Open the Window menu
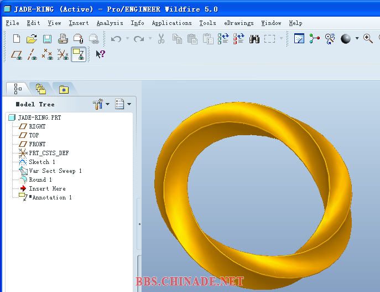 click(271, 23)
